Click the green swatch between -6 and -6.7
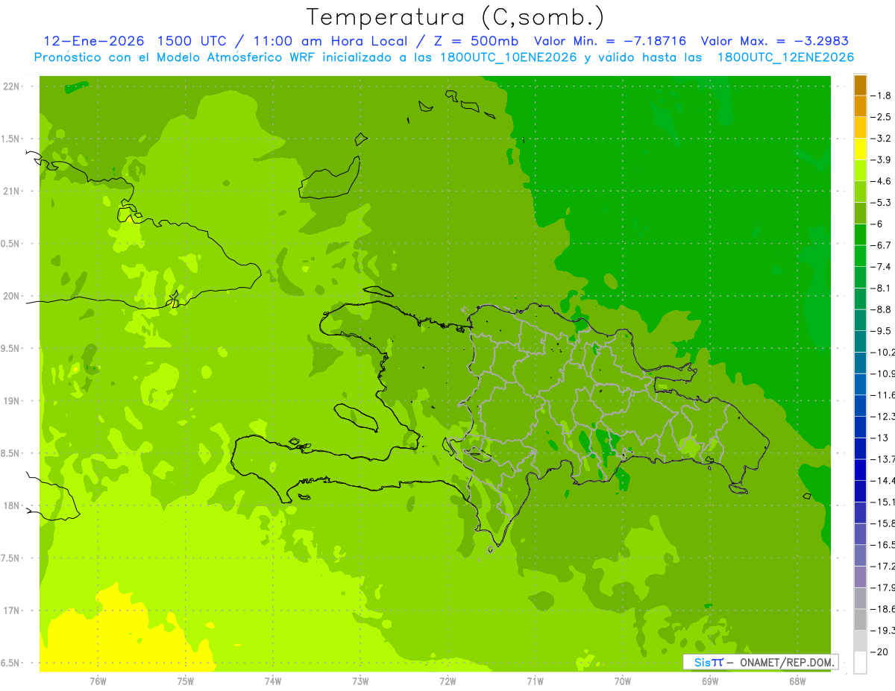This screenshot has height=691, width=895. [860, 235]
